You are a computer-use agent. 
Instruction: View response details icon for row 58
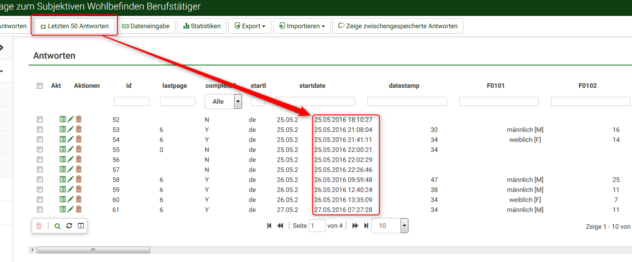click(x=63, y=180)
